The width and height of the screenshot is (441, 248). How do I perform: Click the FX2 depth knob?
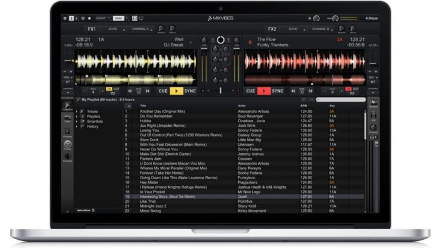tap(353, 28)
